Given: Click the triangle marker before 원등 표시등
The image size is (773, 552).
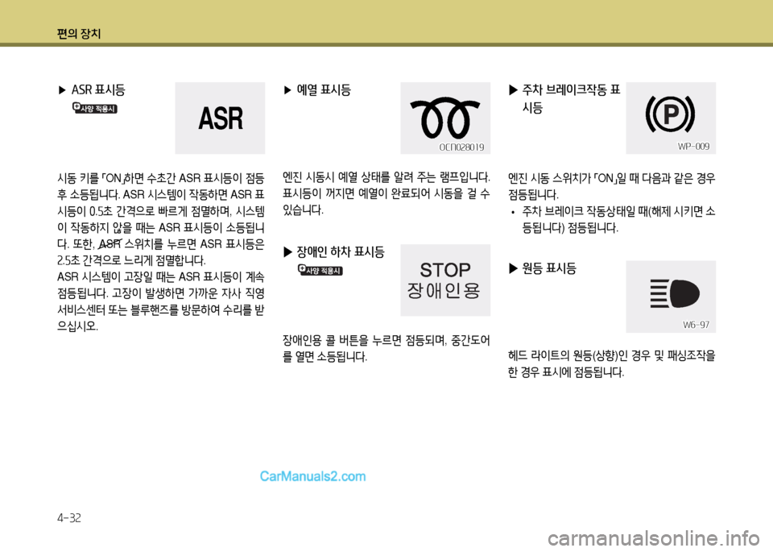Looking at the screenshot, I should (x=514, y=269).
